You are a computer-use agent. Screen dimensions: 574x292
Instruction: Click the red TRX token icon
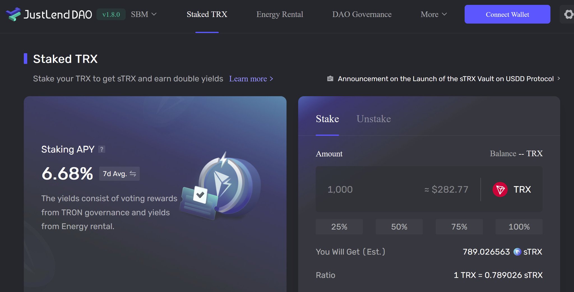(x=500, y=189)
